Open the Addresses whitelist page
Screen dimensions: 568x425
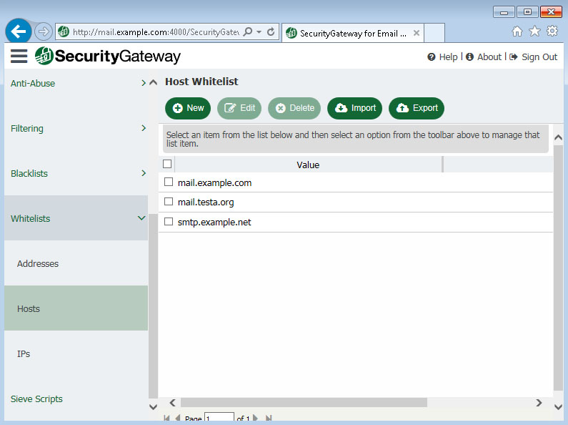[76, 263]
